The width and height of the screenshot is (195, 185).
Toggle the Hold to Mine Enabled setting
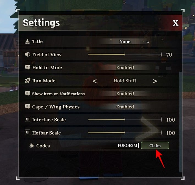125,68
